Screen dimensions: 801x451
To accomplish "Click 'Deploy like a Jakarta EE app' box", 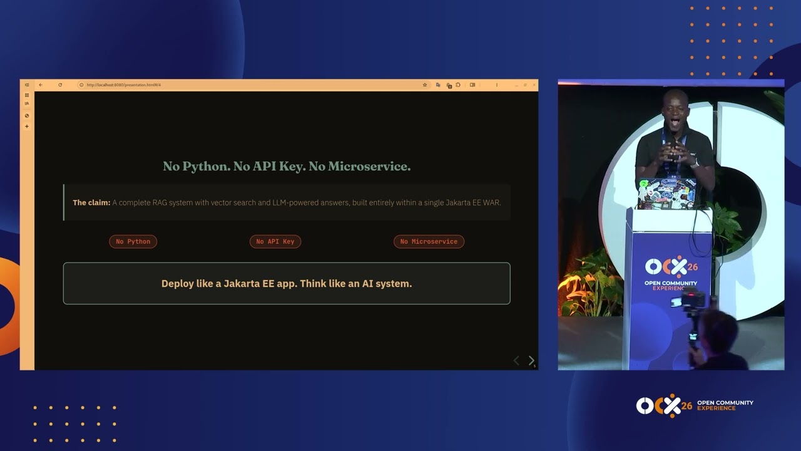I will pos(287,283).
